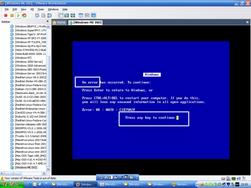Viewport: 251px width, 188px height.
Task: Select [Vista-5744-ENG-RC2-Build entry
Action: 28,50
